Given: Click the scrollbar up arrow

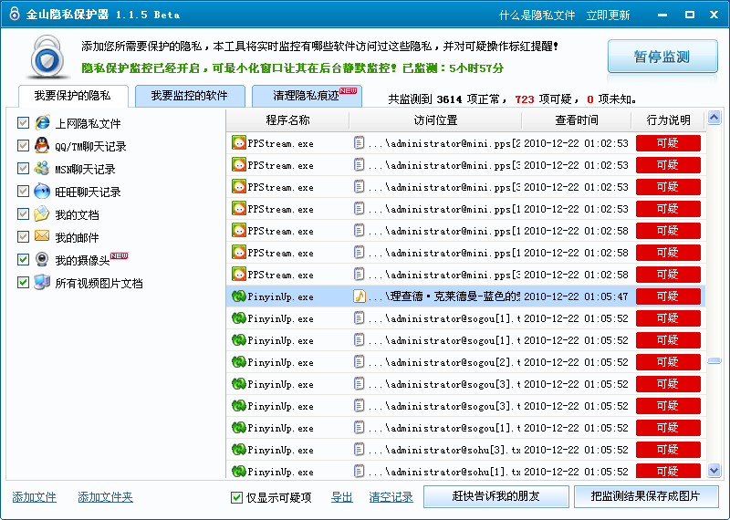Looking at the screenshot, I should [x=714, y=118].
